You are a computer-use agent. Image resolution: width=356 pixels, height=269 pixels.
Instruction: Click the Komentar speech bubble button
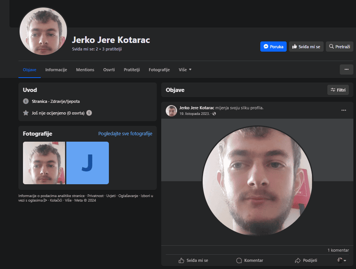click(249, 260)
